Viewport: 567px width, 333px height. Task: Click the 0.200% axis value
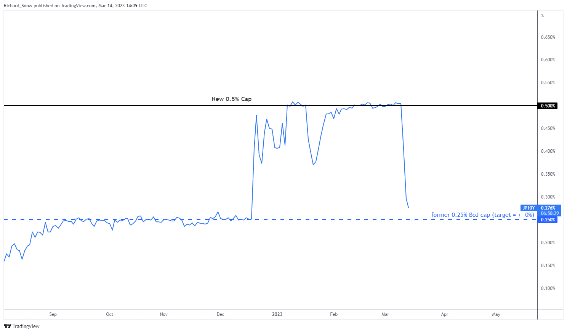548,243
